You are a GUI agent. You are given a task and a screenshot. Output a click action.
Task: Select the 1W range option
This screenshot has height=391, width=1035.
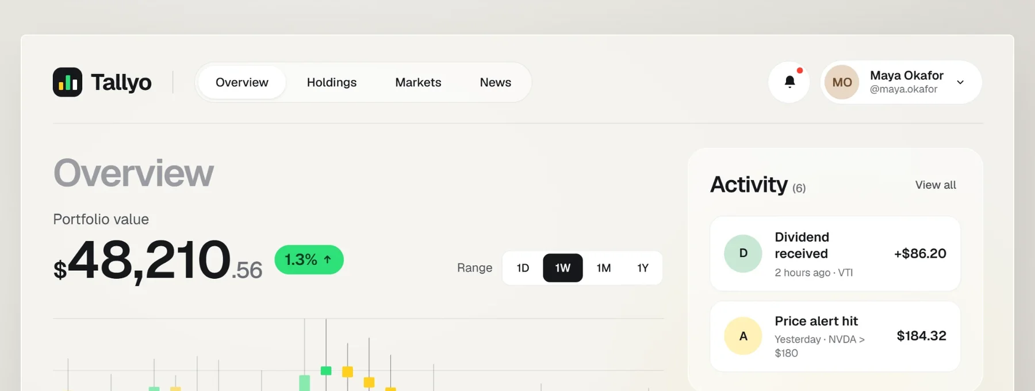click(562, 268)
